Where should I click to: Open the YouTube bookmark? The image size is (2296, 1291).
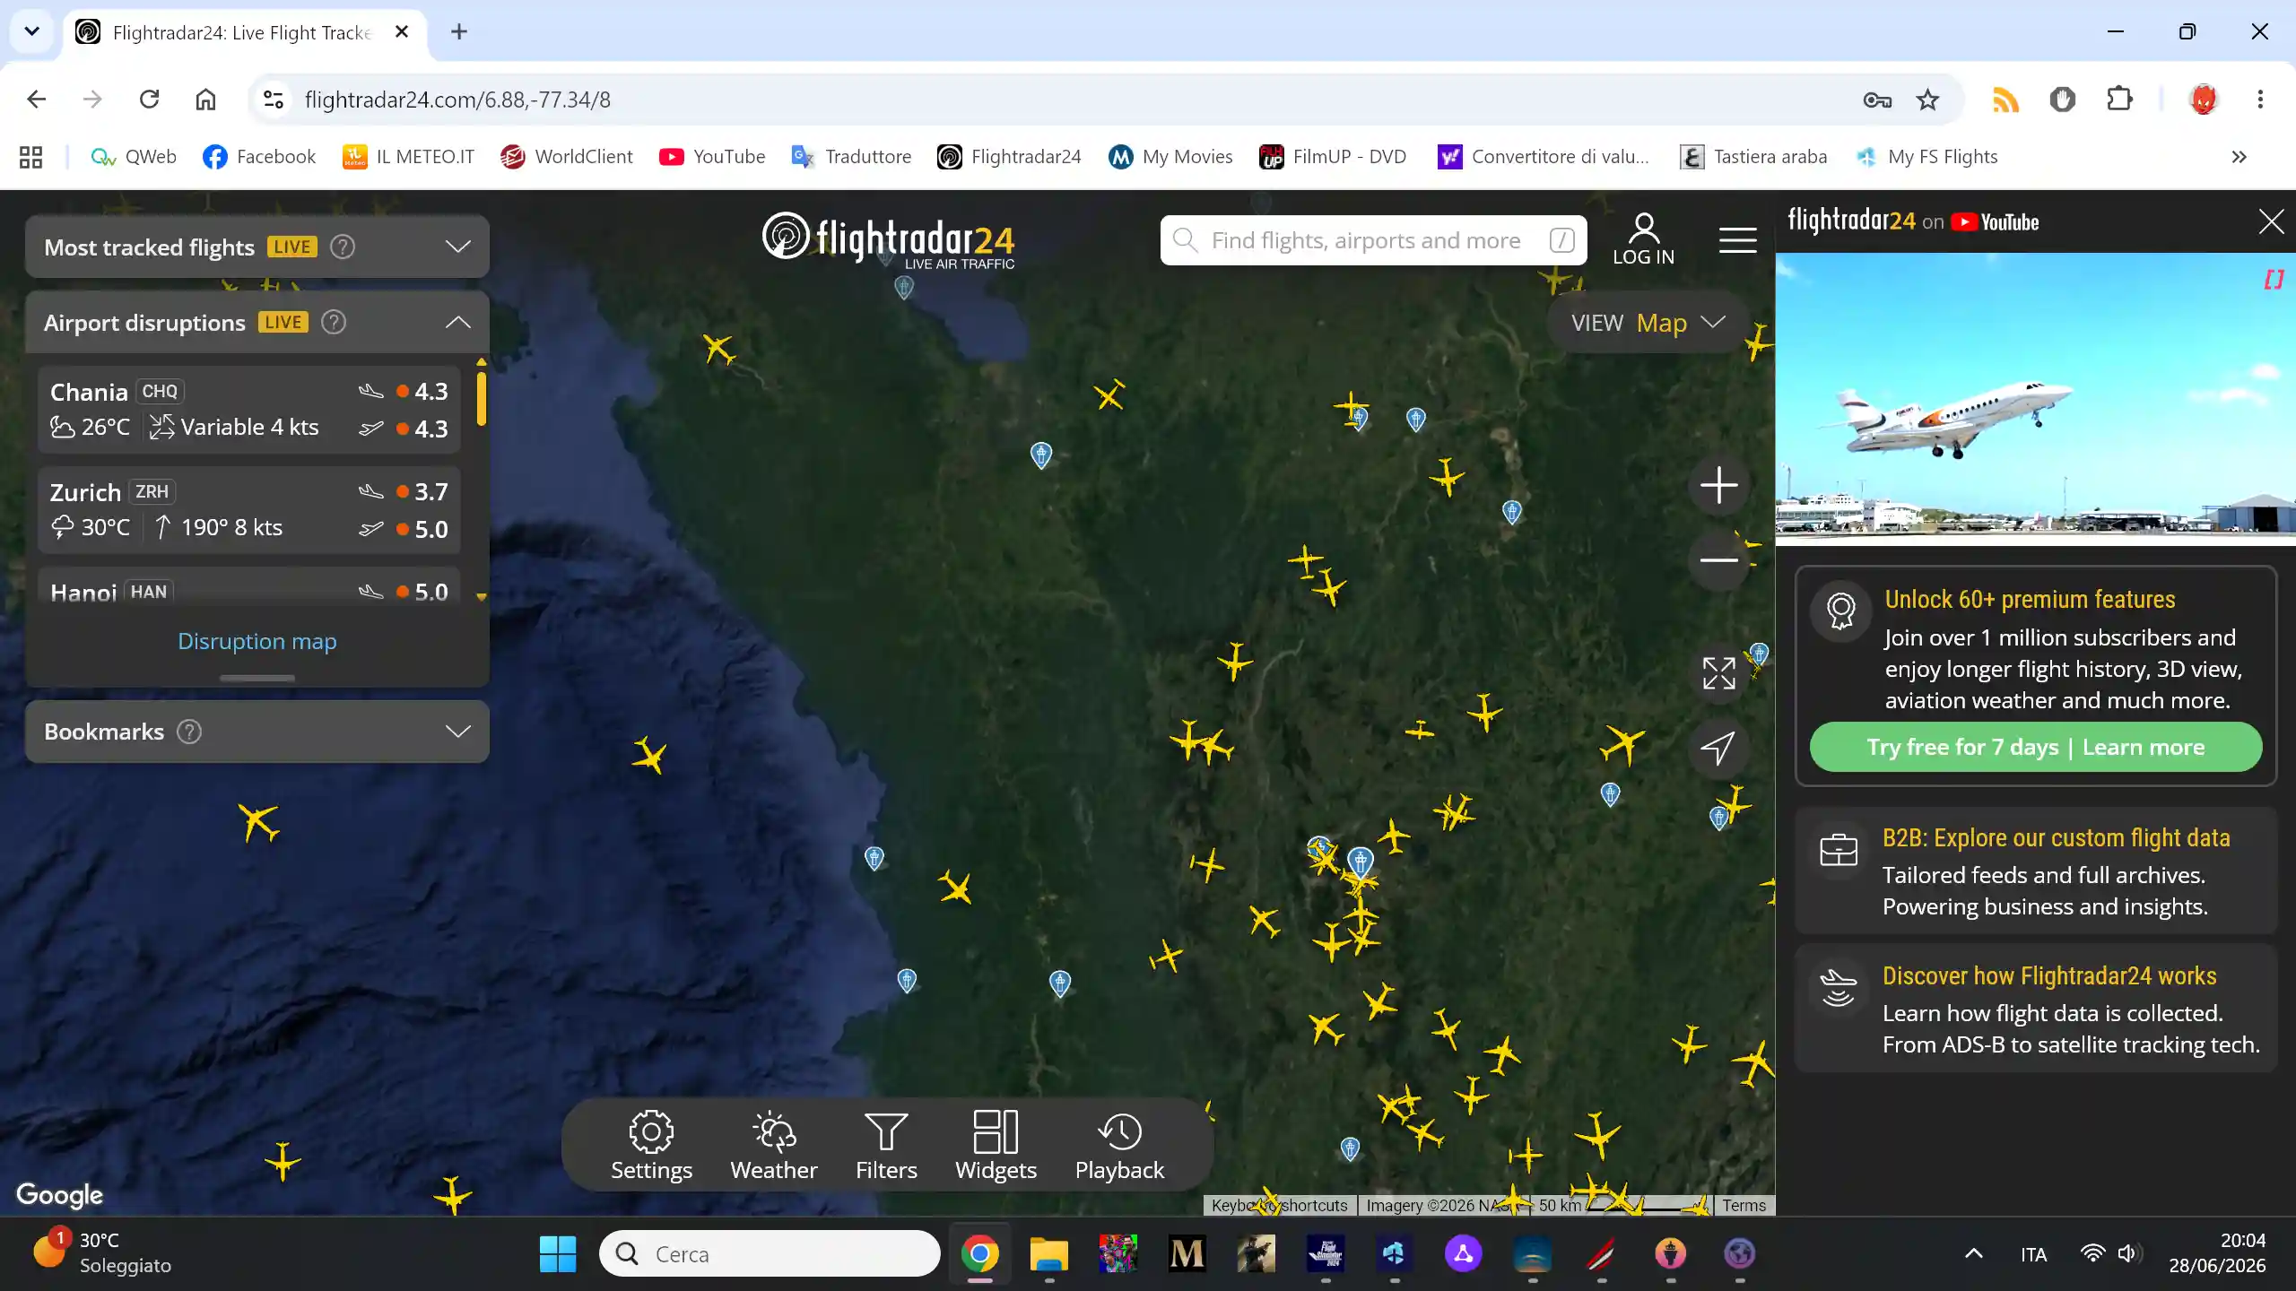tap(712, 157)
